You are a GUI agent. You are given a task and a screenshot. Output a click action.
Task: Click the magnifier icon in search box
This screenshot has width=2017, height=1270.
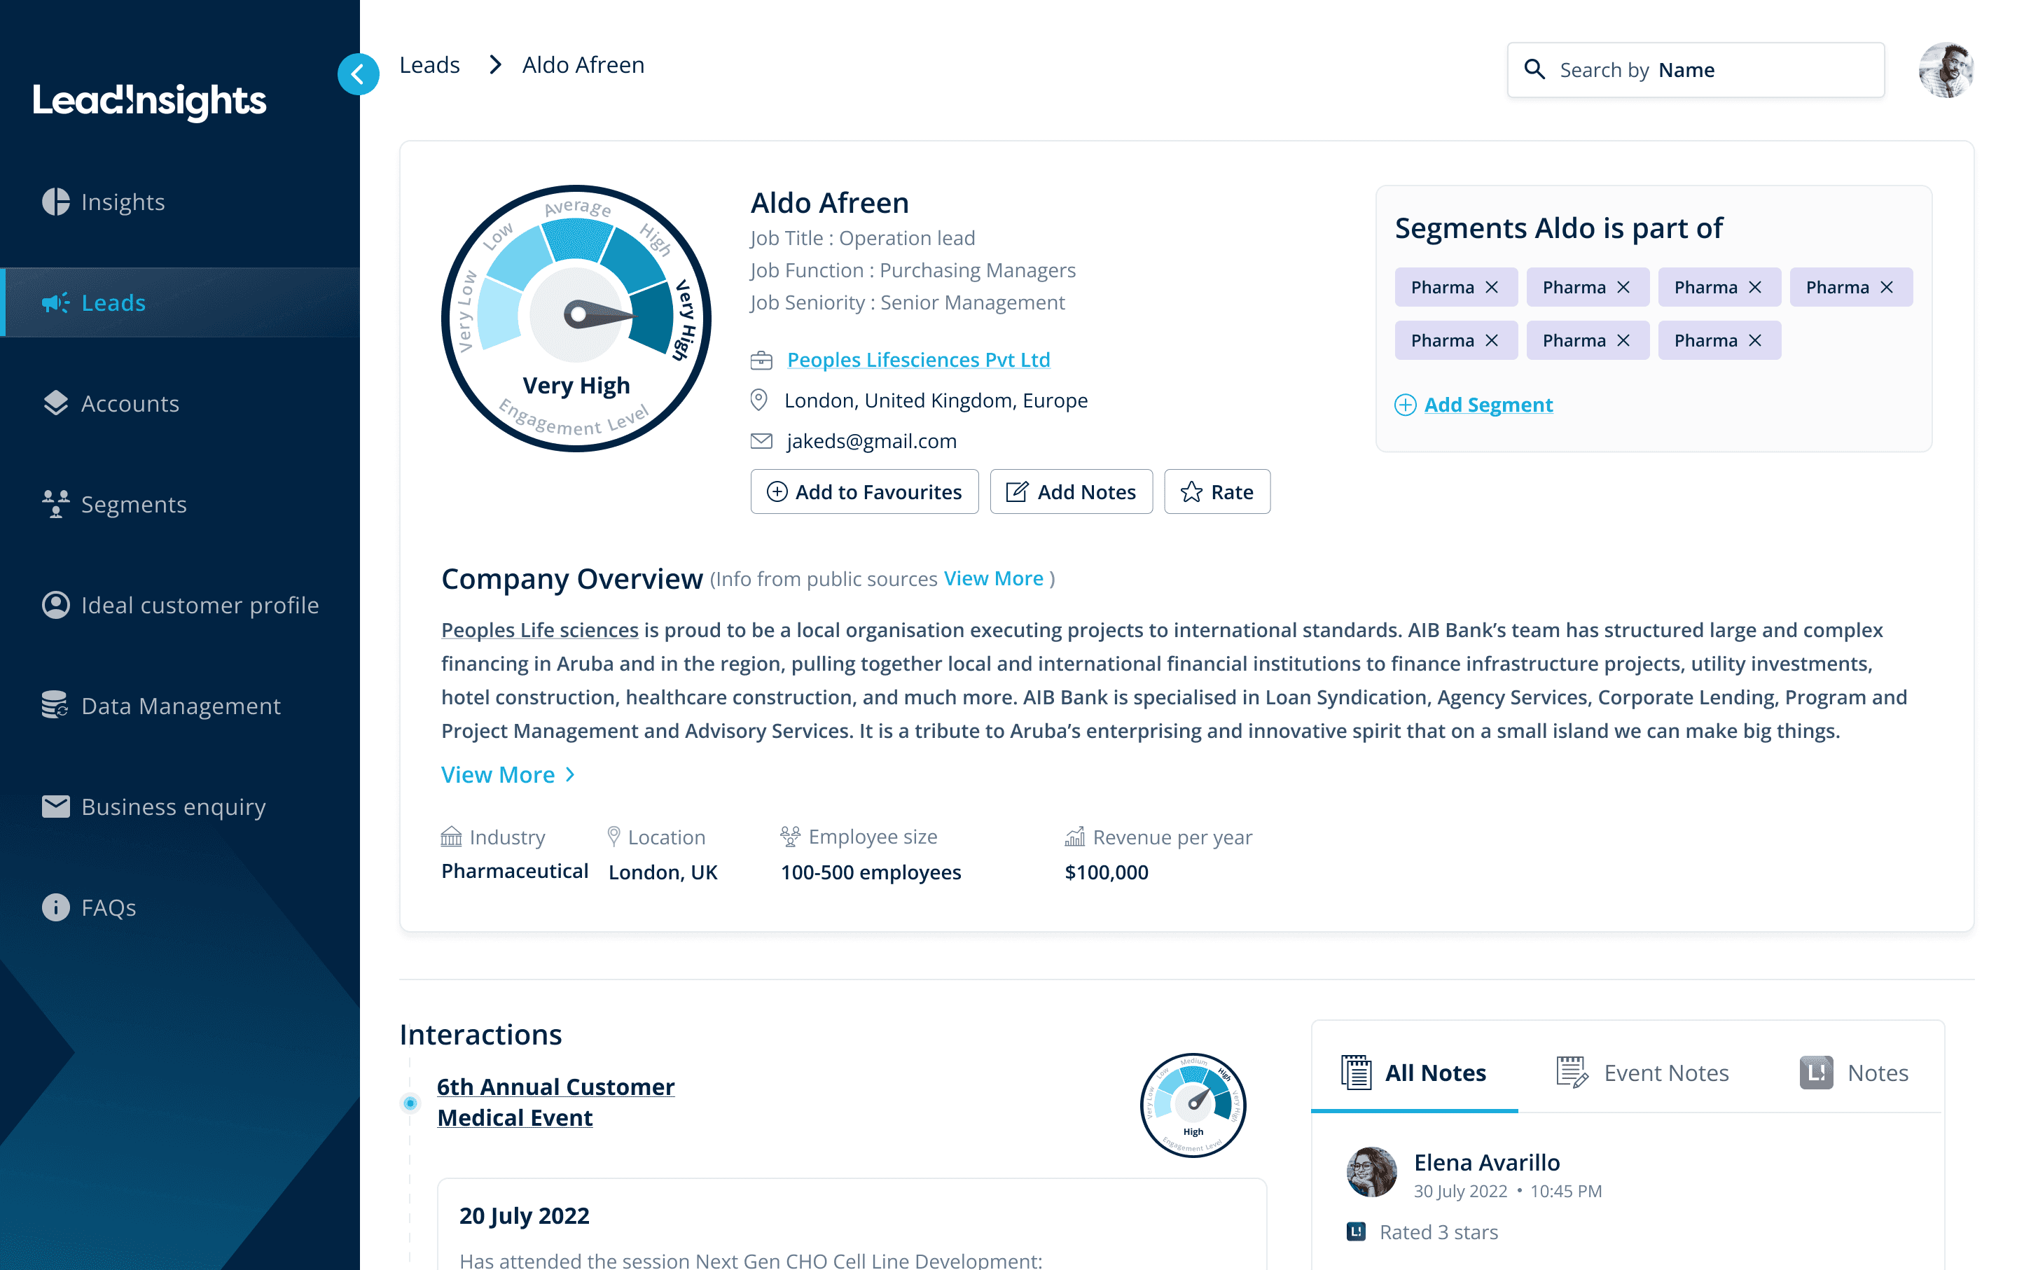pos(1534,69)
